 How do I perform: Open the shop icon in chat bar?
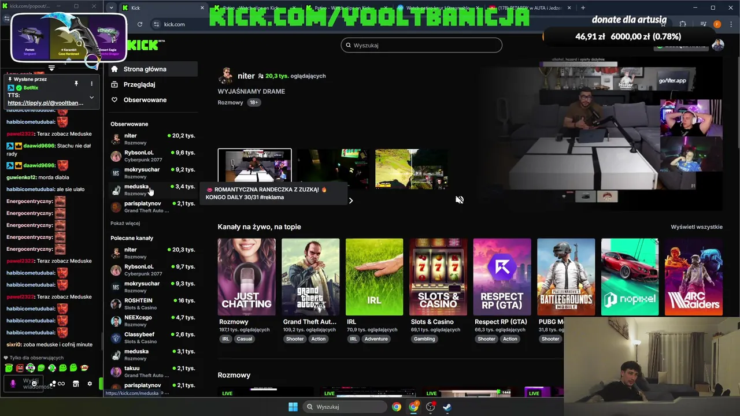76,384
